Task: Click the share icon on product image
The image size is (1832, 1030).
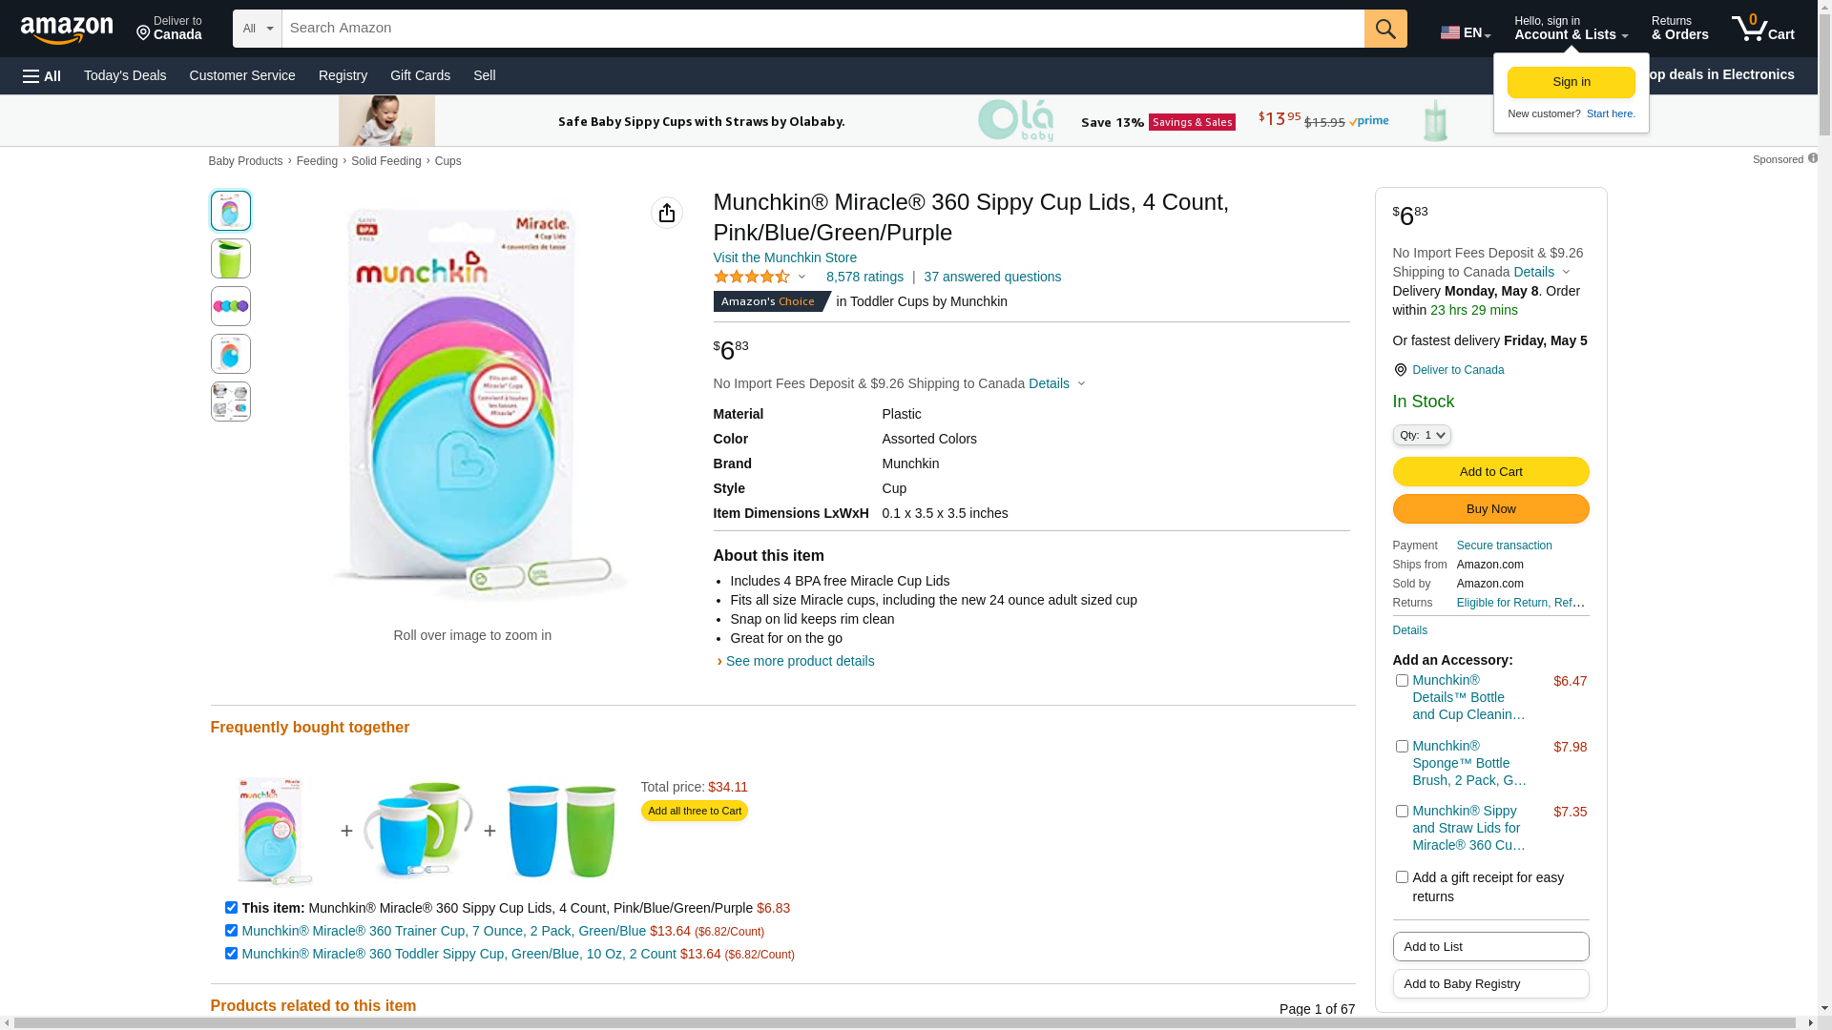Action: [x=666, y=213]
